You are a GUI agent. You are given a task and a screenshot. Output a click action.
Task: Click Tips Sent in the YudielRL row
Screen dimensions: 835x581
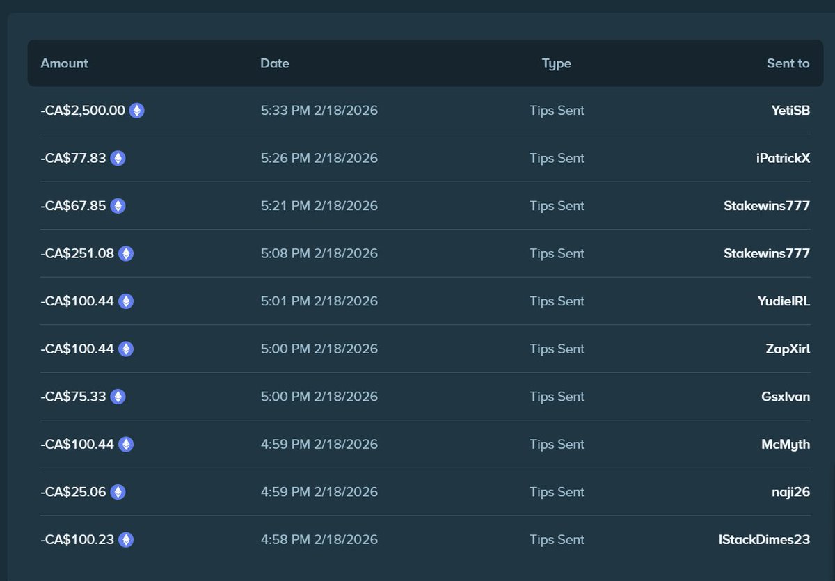tap(557, 301)
